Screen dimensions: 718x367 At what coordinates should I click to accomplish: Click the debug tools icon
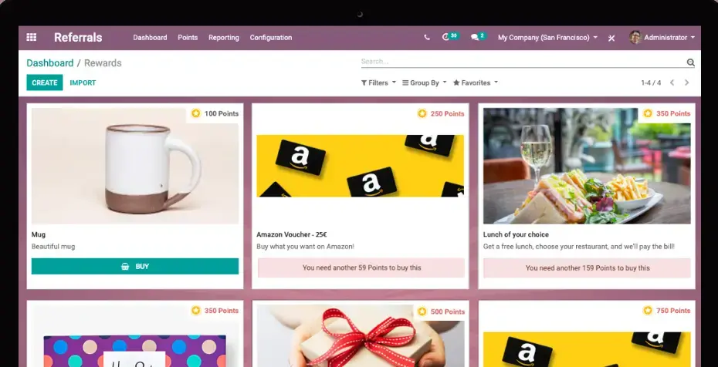pos(611,38)
